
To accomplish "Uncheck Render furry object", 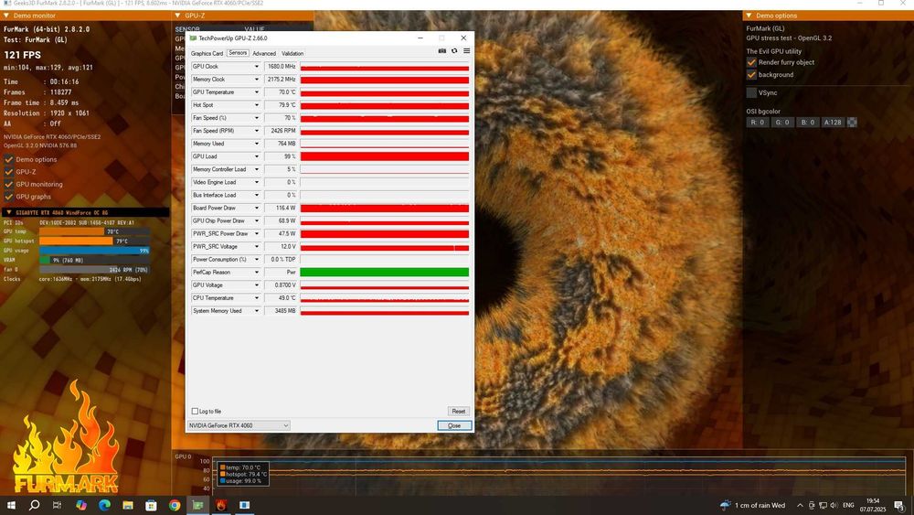I will pyautogui.click(x=751, y=62).
